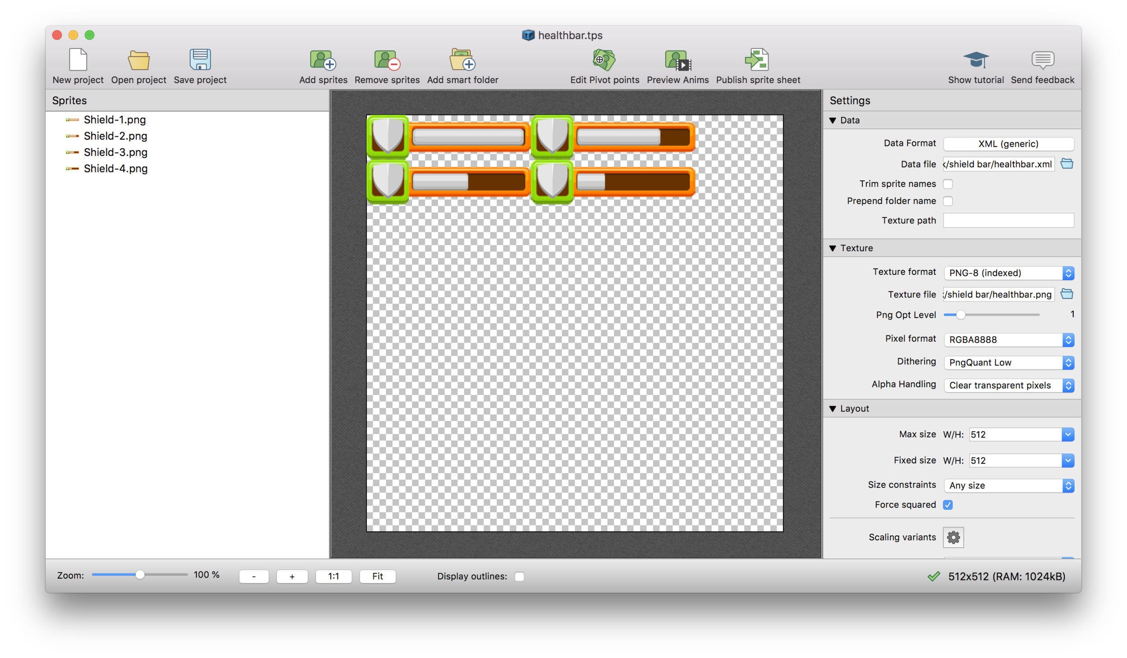
Task: Click the half-full shield bar sprite
Action: pos(449,182)
